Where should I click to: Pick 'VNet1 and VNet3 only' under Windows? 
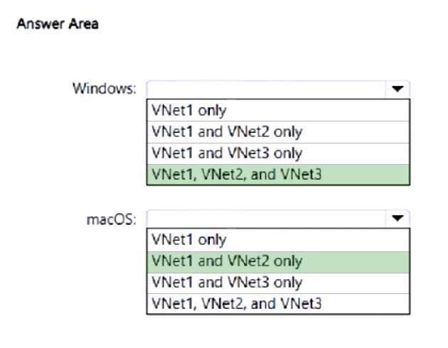(278, 153)
